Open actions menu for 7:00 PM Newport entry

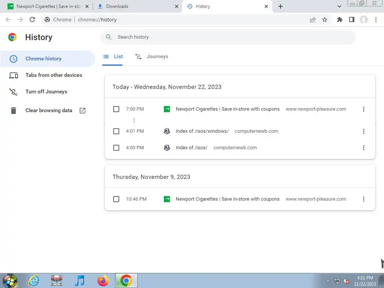(364, 109)
